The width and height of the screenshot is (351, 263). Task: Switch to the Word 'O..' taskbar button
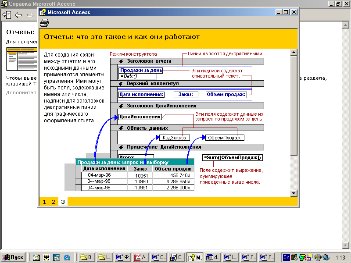(x=159, y=257)
